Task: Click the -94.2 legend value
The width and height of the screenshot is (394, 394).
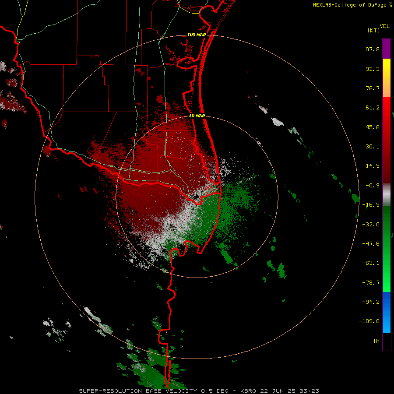Action: [371, 302]
